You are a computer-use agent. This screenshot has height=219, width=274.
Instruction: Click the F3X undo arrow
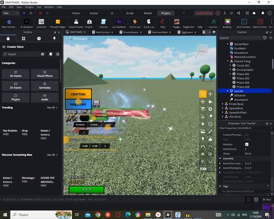click(x=203, y=147)
